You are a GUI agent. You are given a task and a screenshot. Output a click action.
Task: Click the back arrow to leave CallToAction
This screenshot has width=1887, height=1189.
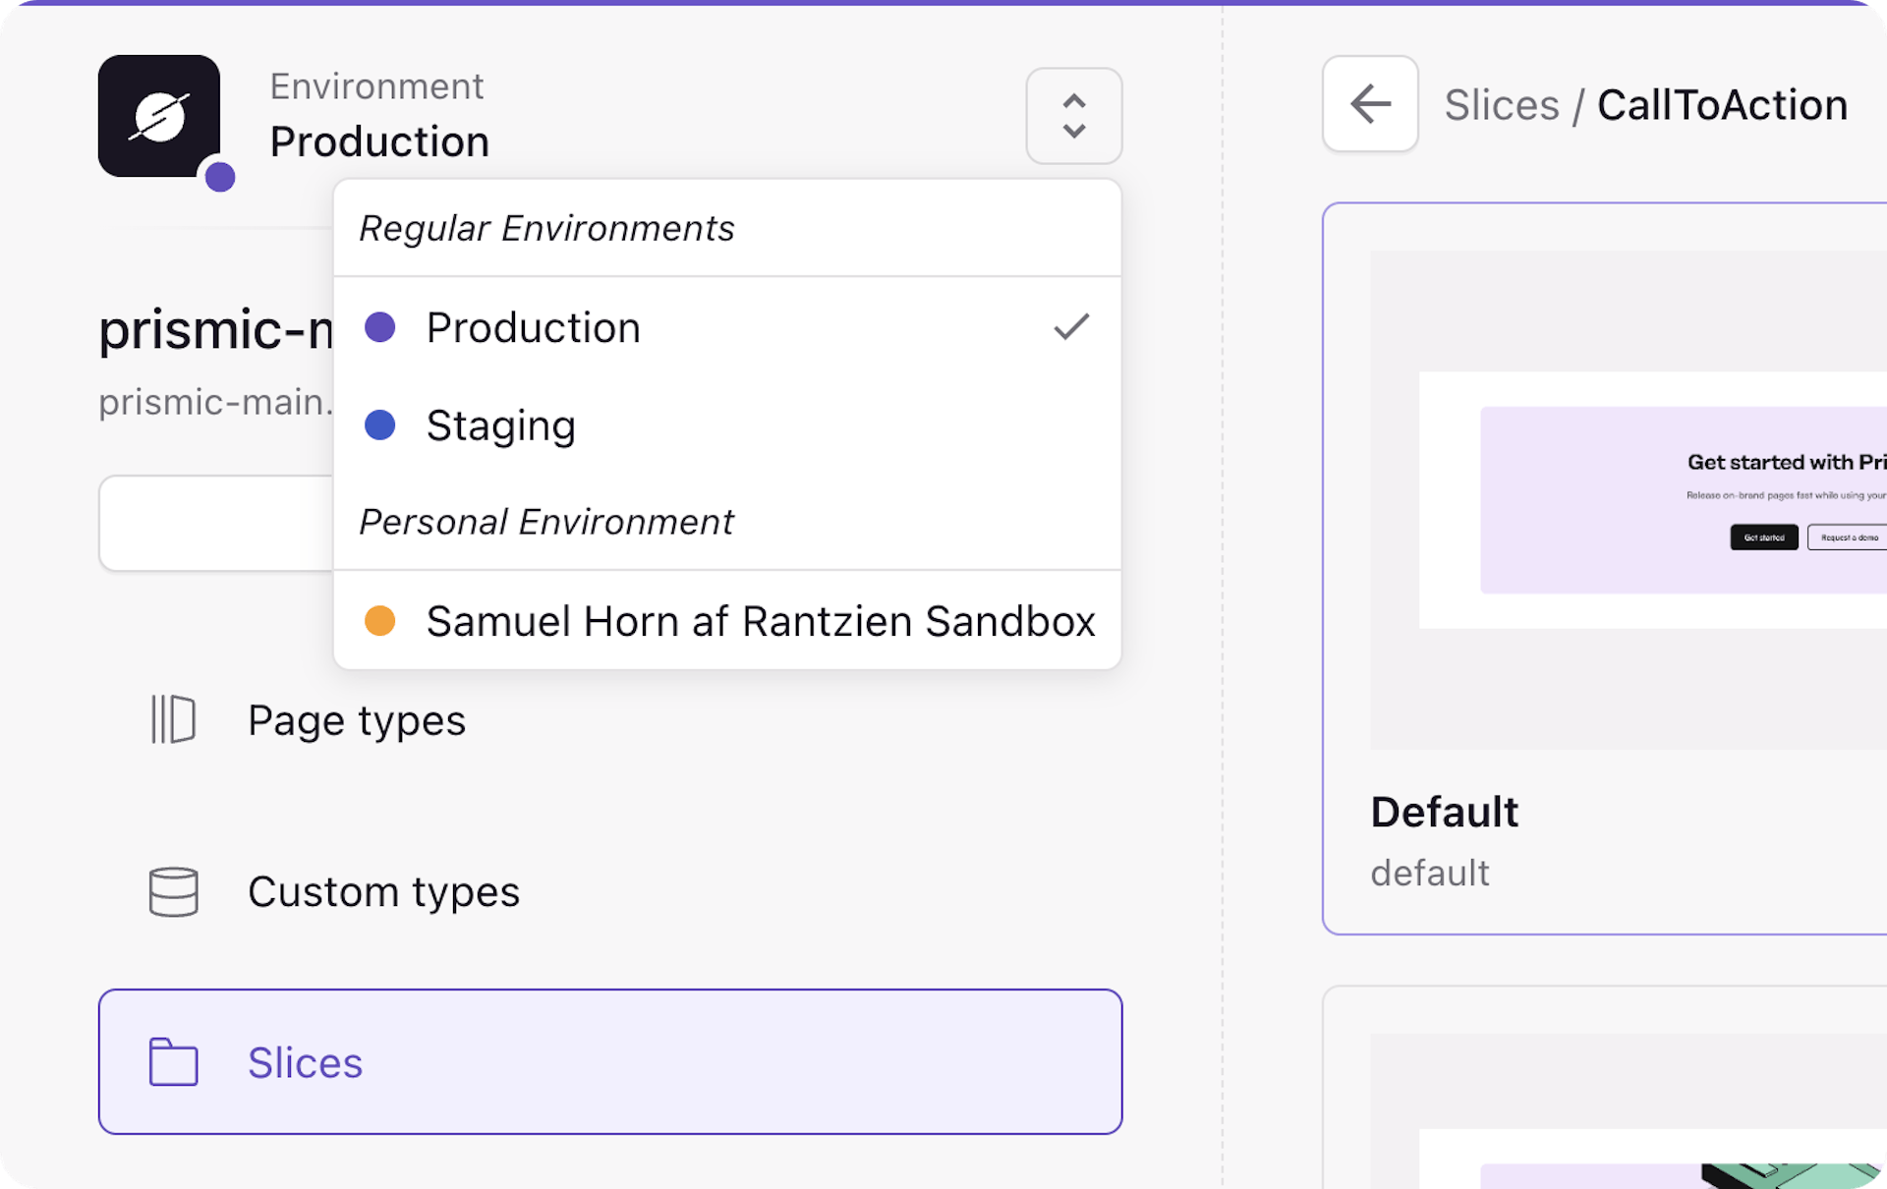click(1370, 104)
